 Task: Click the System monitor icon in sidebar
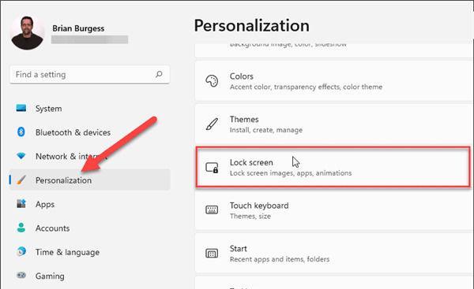pyautogui.click(x=21, y=108)
